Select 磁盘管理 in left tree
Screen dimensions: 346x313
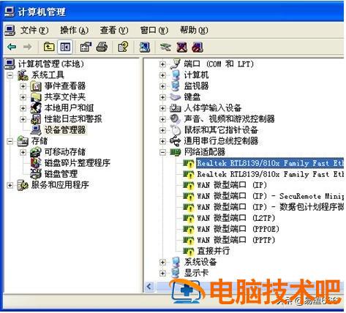point(61,174)
